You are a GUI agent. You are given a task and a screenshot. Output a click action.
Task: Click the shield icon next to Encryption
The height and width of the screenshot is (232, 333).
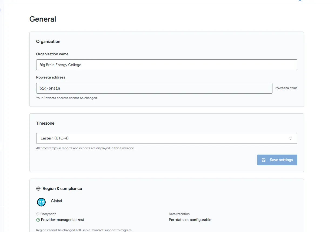click(x=38, y=214)
